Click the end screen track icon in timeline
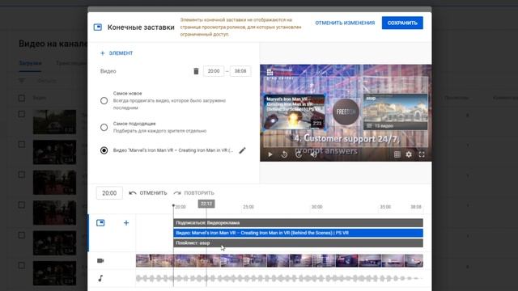This screenshot has height=291, width=518. click(100, 223)
